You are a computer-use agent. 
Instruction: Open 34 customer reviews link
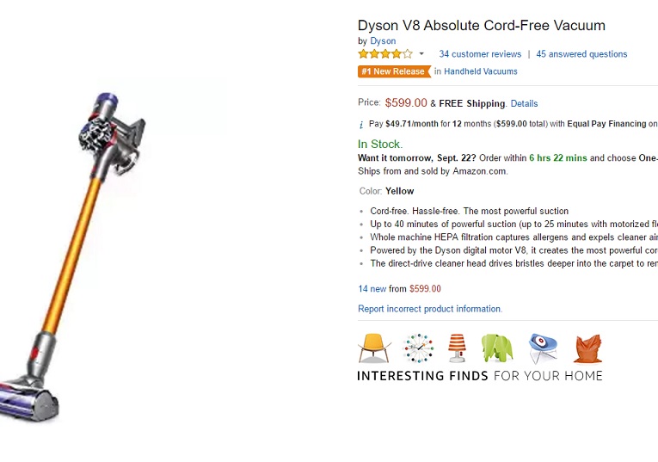(480, 54)
